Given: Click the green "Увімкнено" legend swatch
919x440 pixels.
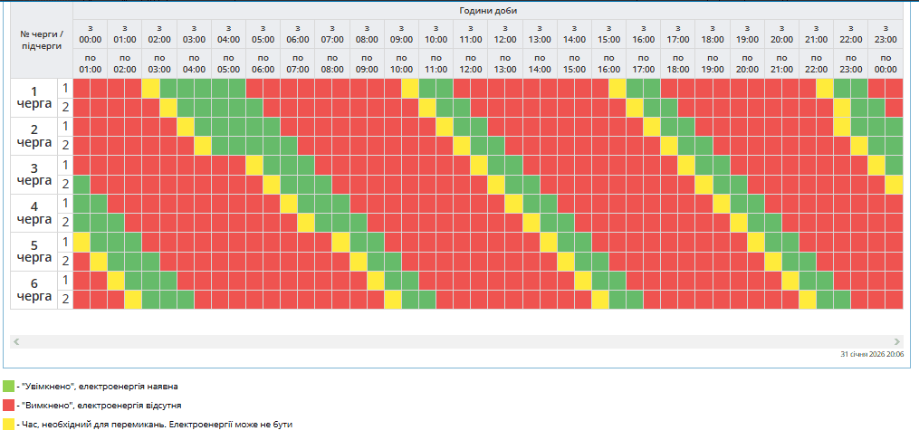Looking at the screenshot, I should pyautogui.click(x=8, y=387).
